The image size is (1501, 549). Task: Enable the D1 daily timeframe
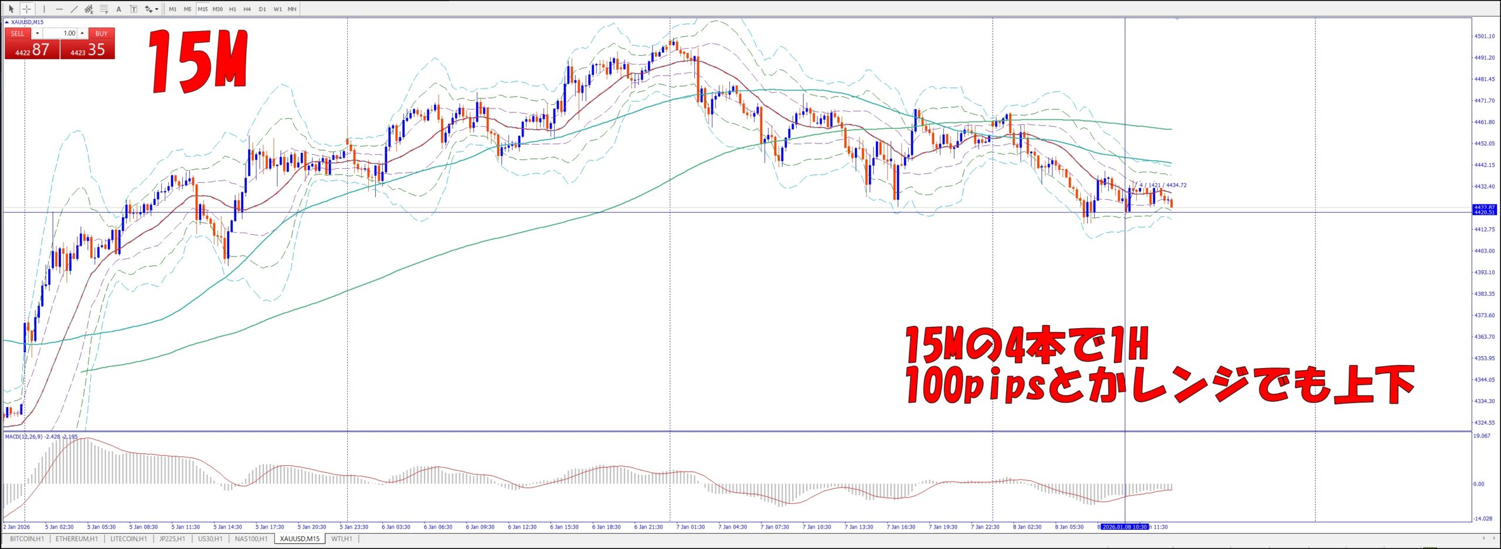click(x=262, y=9)
